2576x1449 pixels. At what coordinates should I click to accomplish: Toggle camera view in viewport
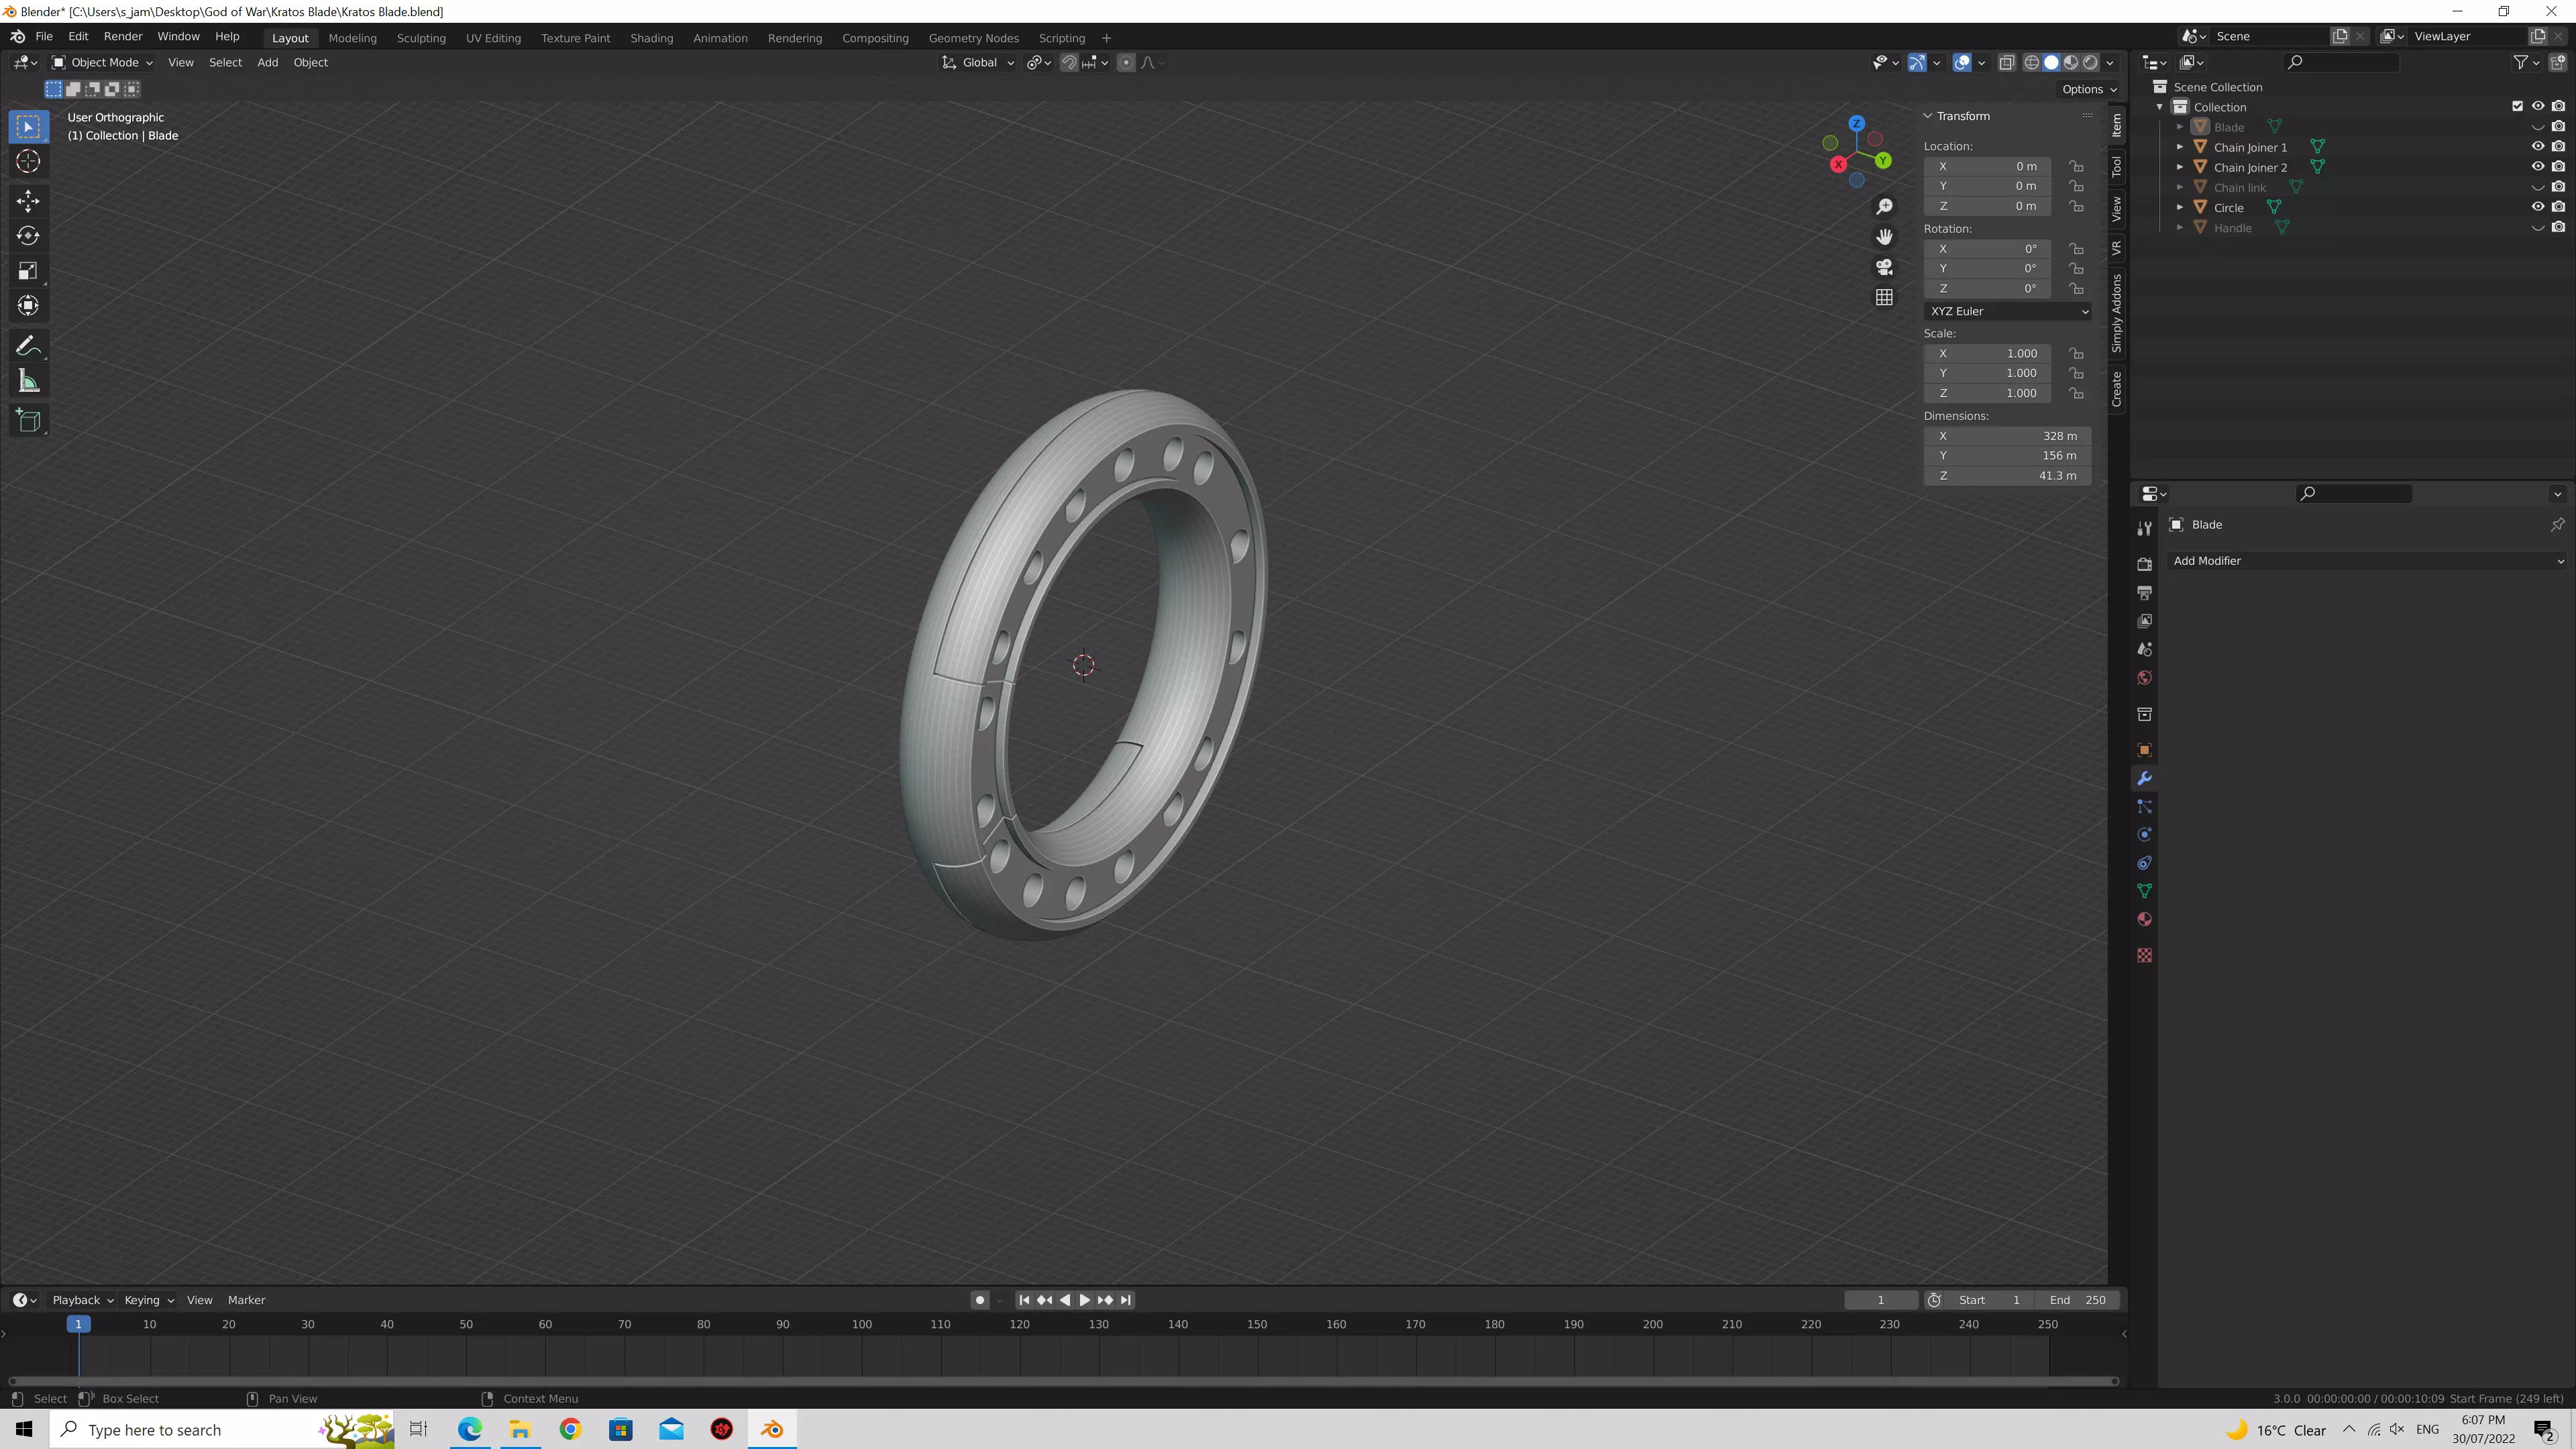point(1884,267)
